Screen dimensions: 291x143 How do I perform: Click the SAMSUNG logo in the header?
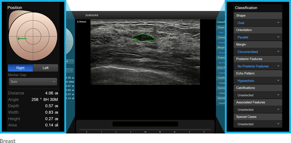92,15
